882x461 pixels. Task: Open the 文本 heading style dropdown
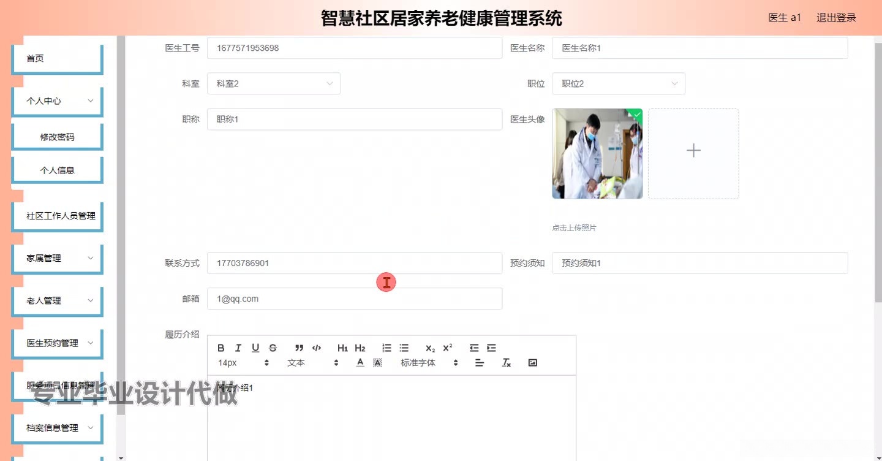(313, 363)
